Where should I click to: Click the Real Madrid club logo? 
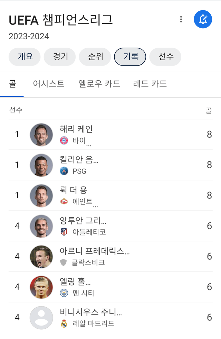[x=64, y=323]
